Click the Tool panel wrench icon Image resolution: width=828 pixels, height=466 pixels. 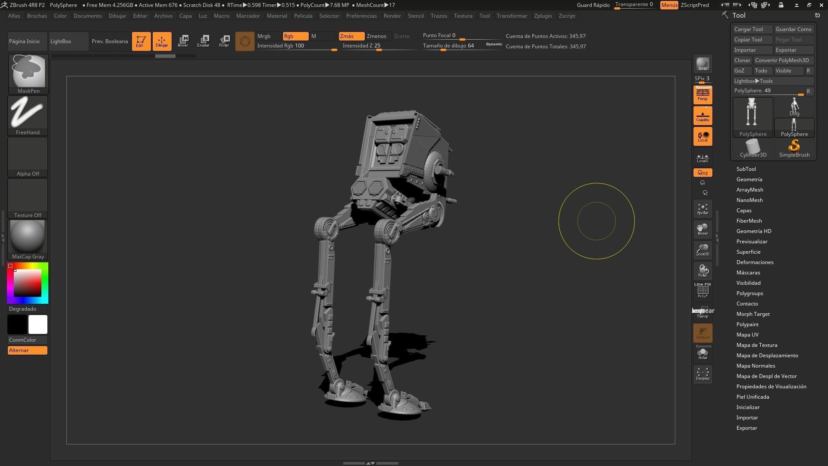(x=725, y=15)
